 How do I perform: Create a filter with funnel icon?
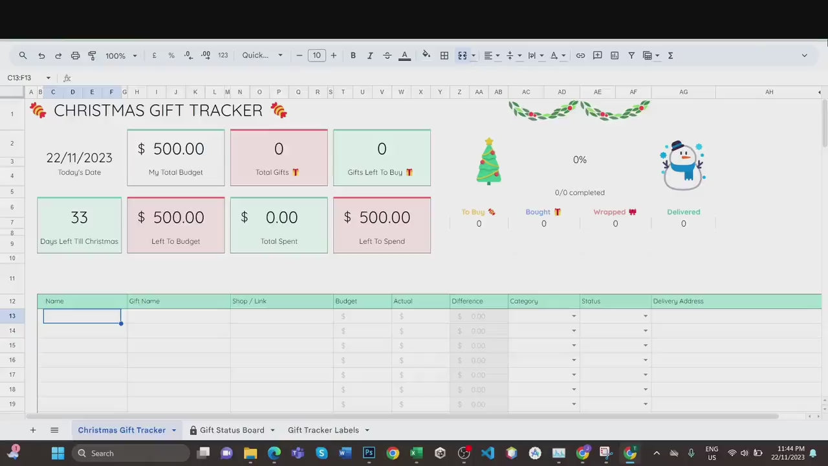(x=631, y=56)
